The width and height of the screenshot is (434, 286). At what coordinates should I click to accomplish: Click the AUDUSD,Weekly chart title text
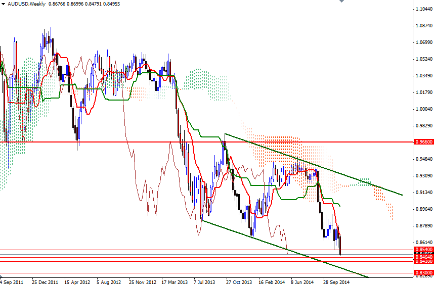point(27,4)
